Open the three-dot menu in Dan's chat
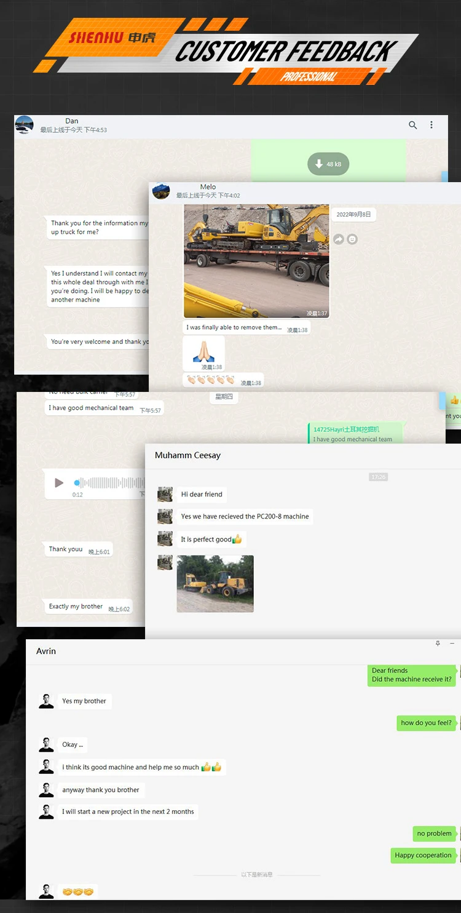The width and height of the screenshot is (461, 913). [x=431, y=125]
